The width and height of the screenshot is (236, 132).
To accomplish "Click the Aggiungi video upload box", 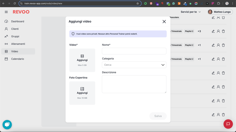I will click(x=82, y=60).
